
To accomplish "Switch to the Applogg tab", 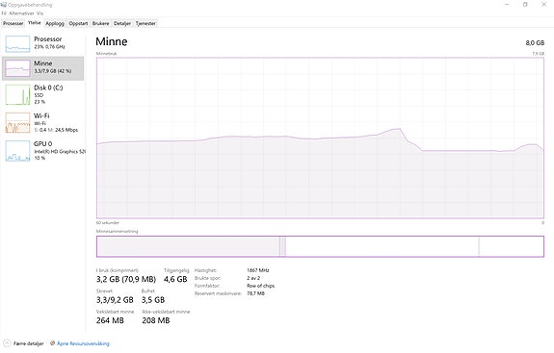I will [55, 23].
